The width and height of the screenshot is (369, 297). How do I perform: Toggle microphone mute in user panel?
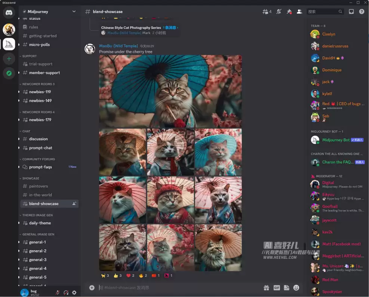58,293
